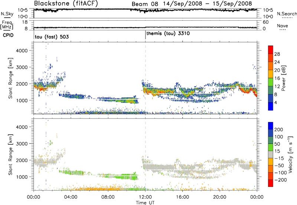Click the '-100' value on the velocity scale
The width and height of the screenshot is (297, 205).
(x=281, y=173)
